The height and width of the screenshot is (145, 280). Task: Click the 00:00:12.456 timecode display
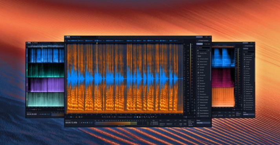click(x=71, y=123)
